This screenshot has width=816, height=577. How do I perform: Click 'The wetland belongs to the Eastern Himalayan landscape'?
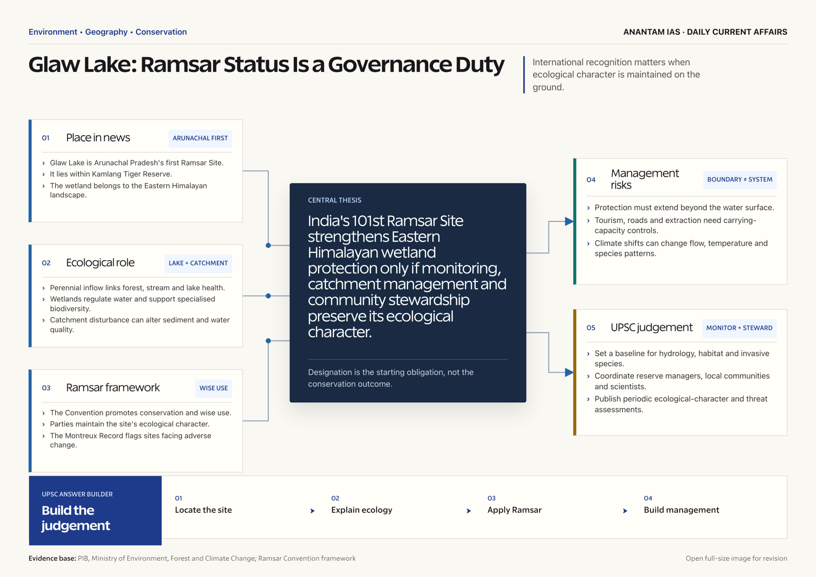click(x=128, y=190)
